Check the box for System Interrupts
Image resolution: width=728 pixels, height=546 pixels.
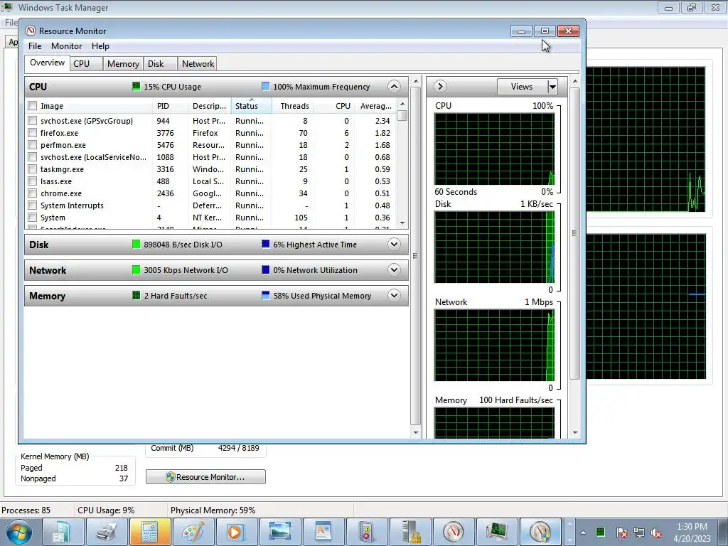[33, 205]
